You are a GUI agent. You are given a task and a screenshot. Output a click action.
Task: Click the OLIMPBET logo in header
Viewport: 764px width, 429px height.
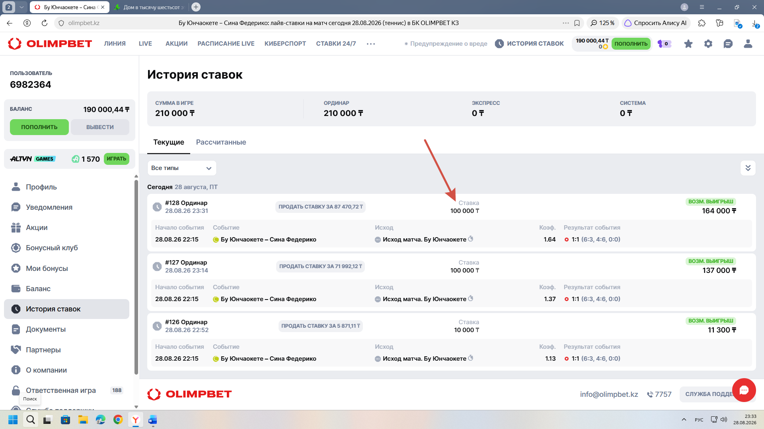[50, 44]
